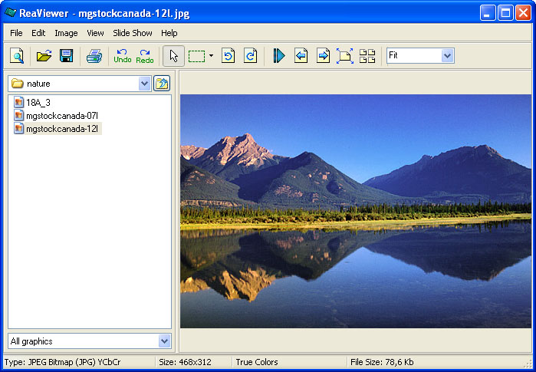Screen dimensions: 536x372
Task: Click the window resize grip in status bar
Action: (528, 364)
